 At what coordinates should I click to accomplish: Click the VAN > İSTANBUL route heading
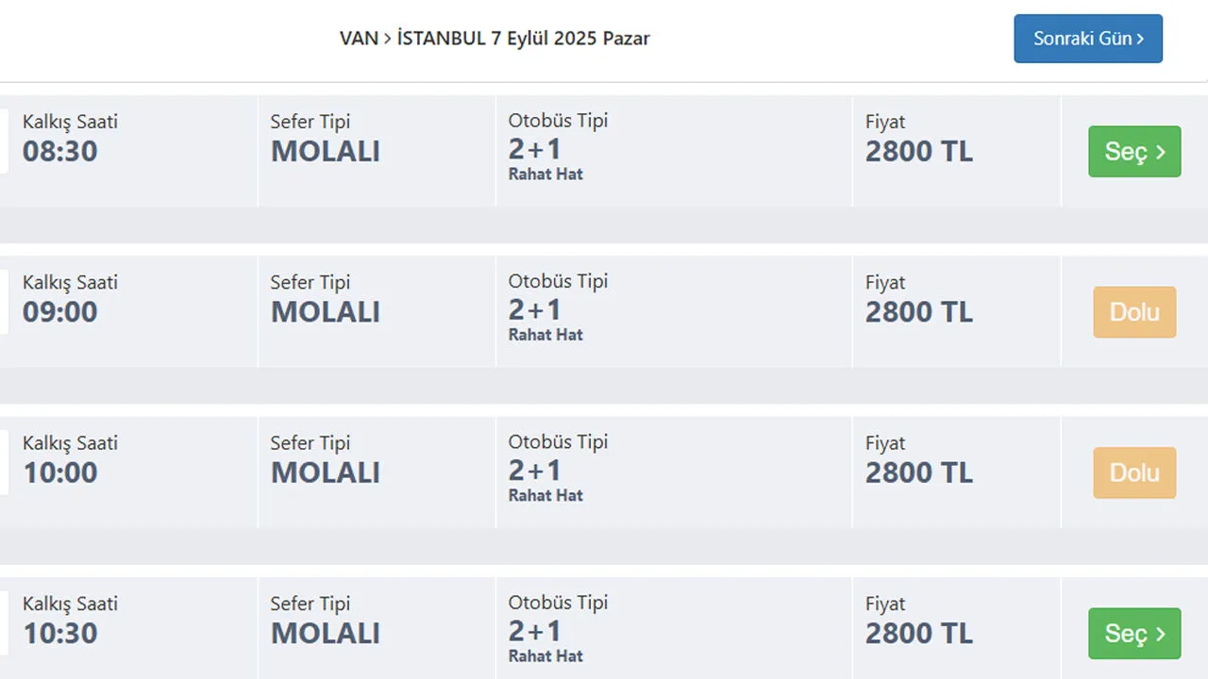[x=495, y=39]
